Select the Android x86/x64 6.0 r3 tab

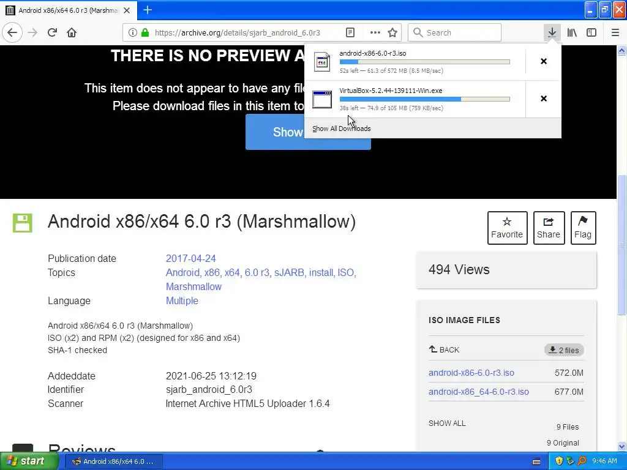click(69, 10)
